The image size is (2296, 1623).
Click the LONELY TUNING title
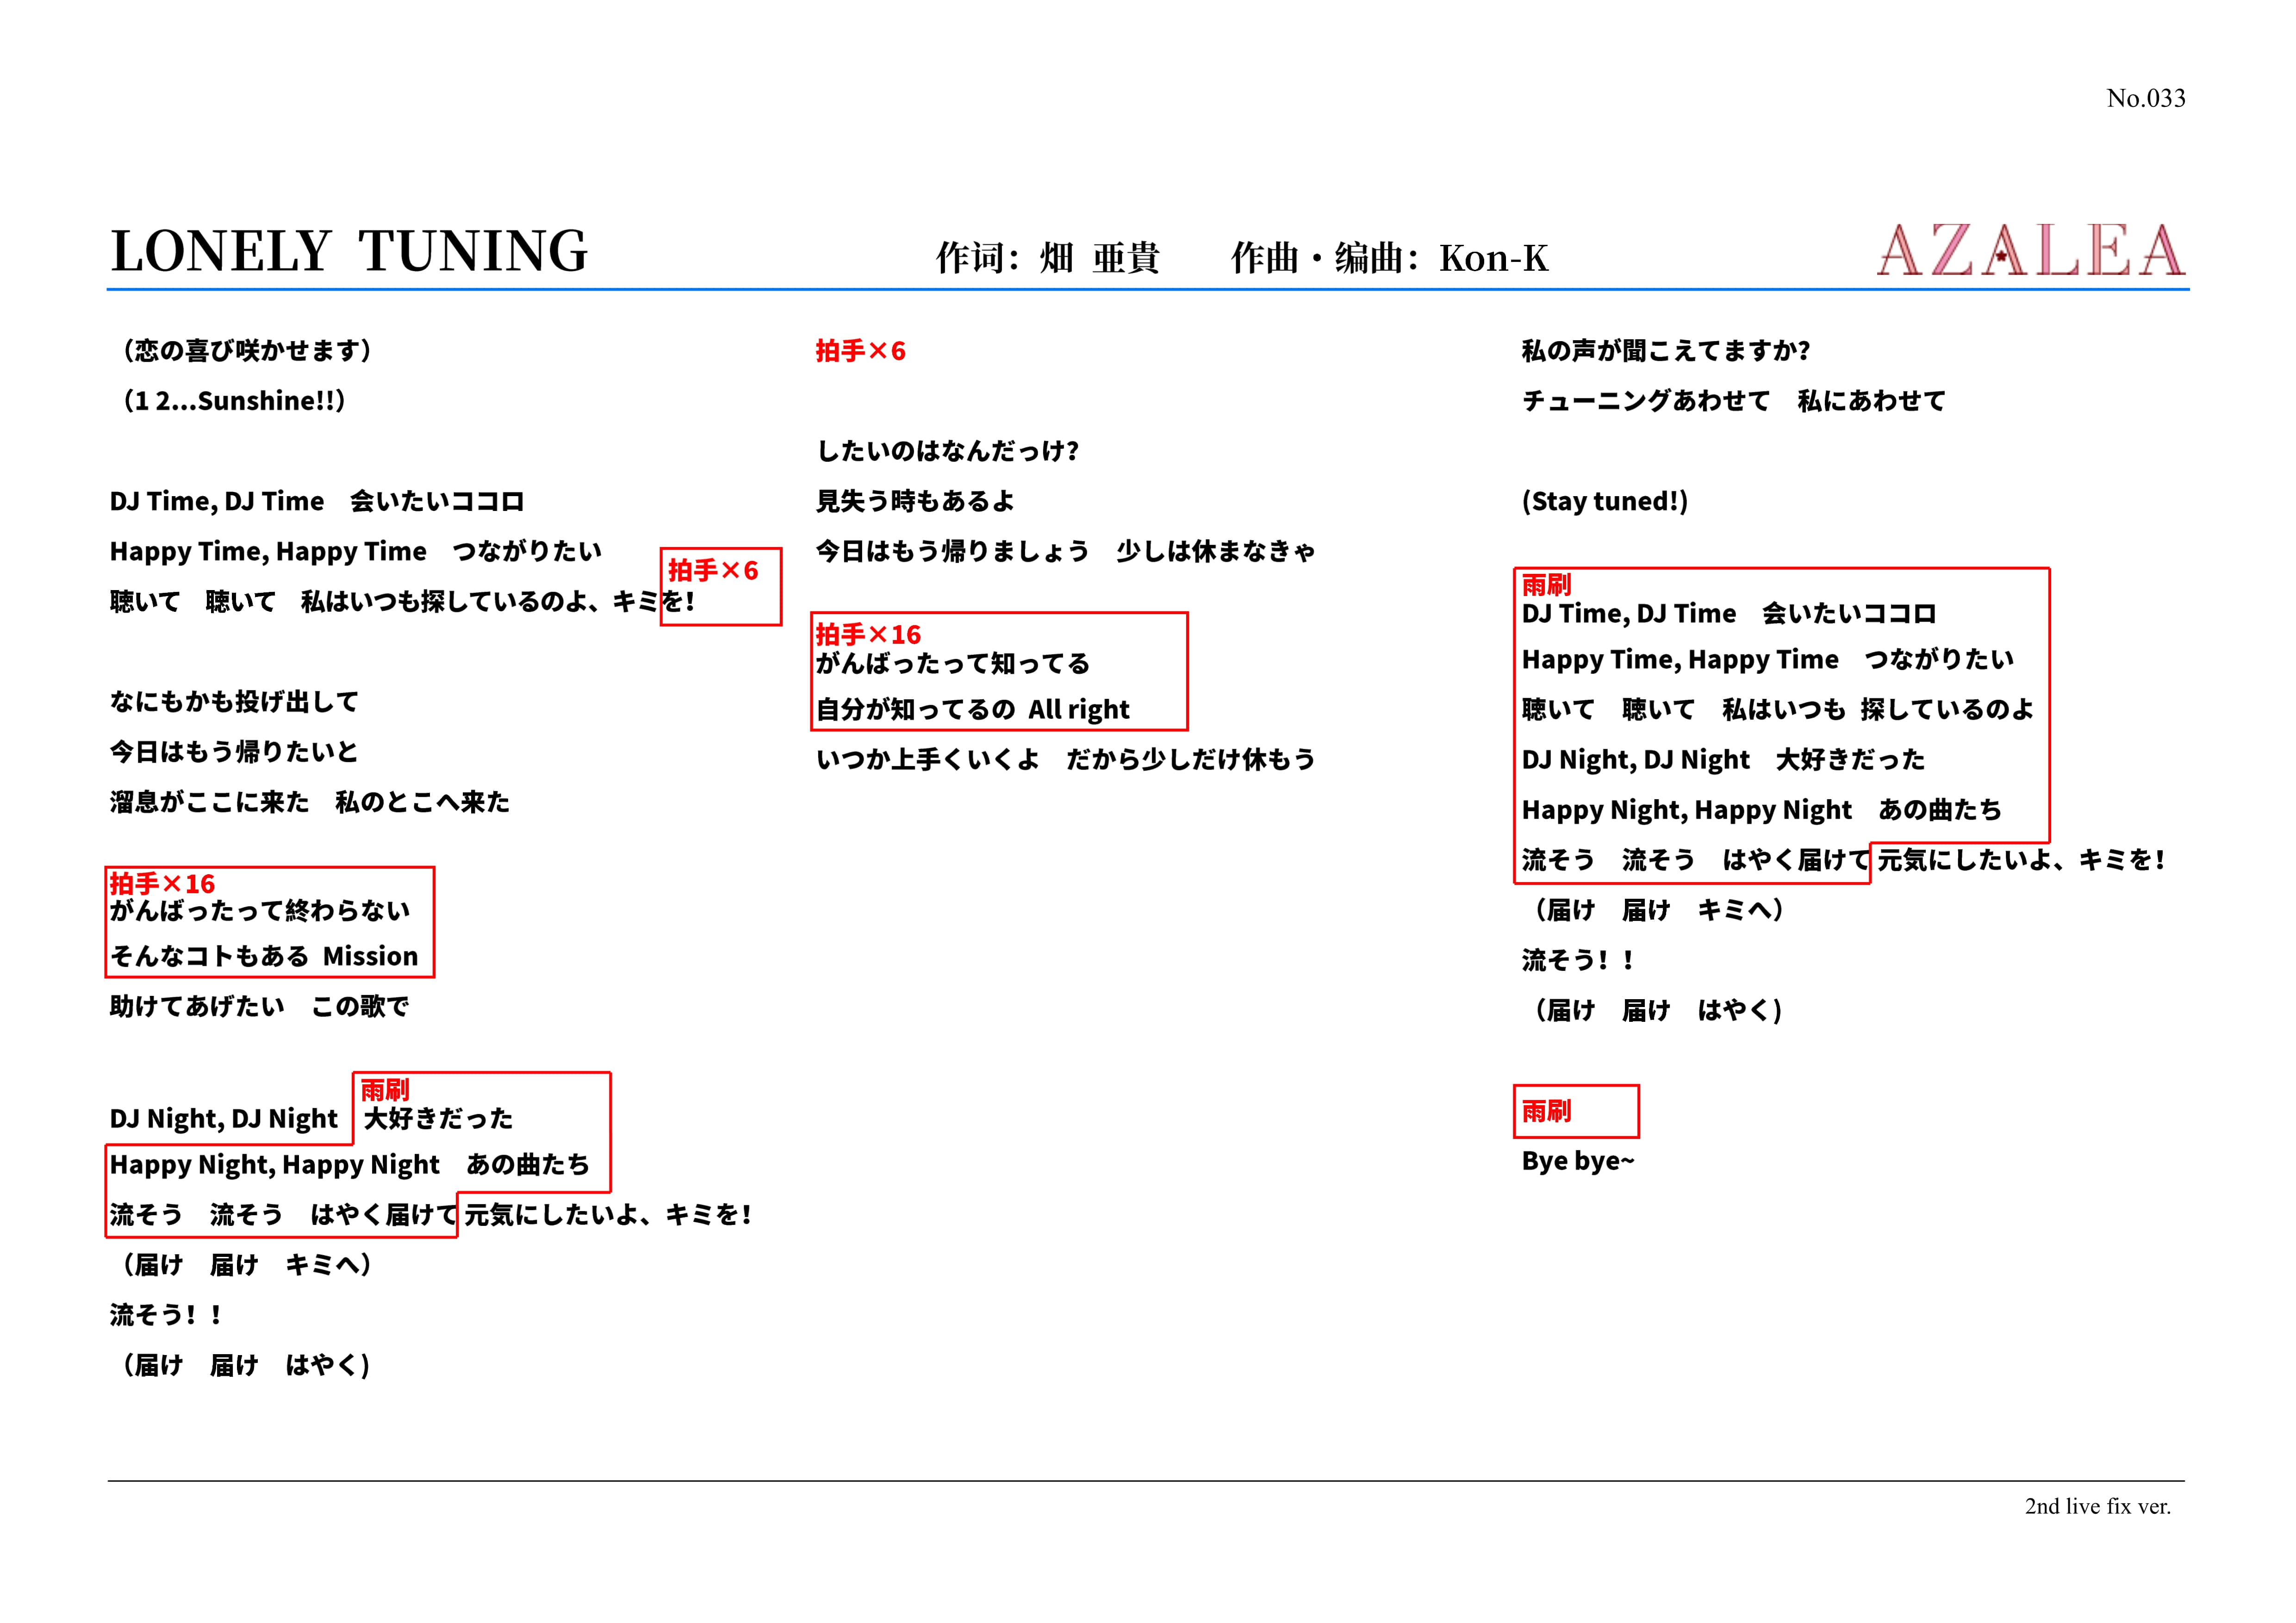point(349,251)
